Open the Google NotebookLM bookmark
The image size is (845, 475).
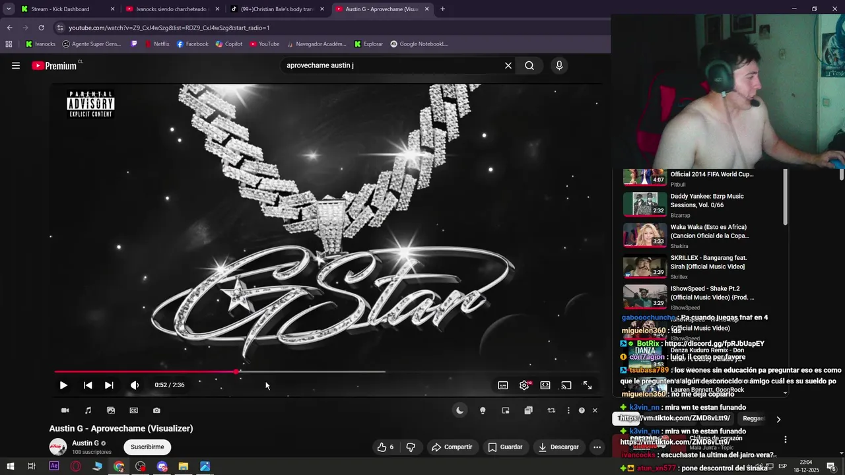point(419,44)
